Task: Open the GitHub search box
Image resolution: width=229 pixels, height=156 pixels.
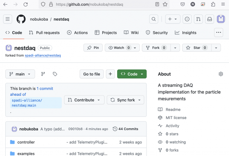Action: 154,19
